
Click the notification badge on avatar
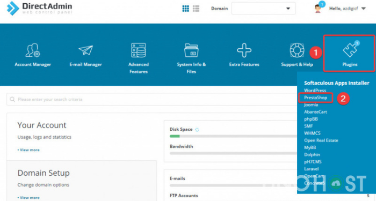(x=322, y=4)
